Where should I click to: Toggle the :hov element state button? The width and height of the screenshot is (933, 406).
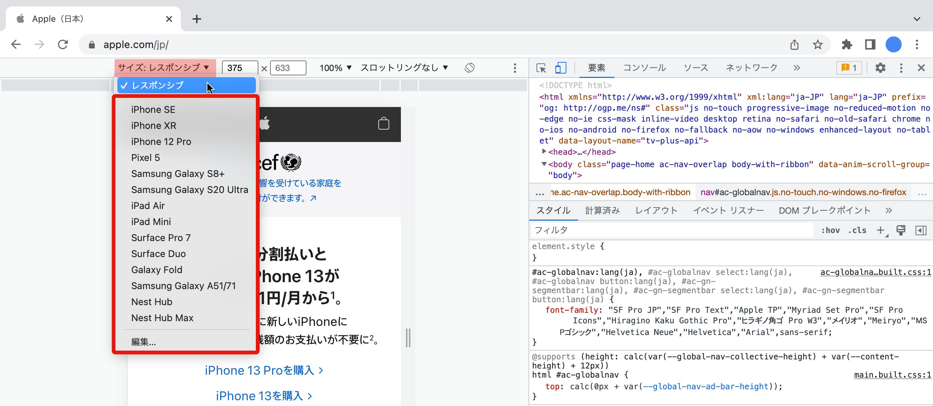831,230
